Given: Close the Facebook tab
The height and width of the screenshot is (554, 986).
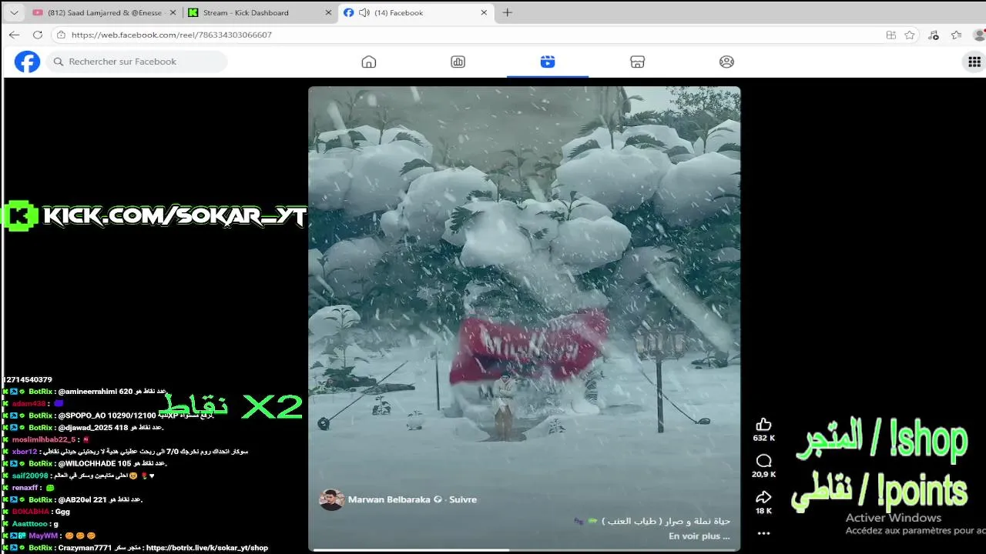Looking at the screenshot, I should click(x=484, y=12).
